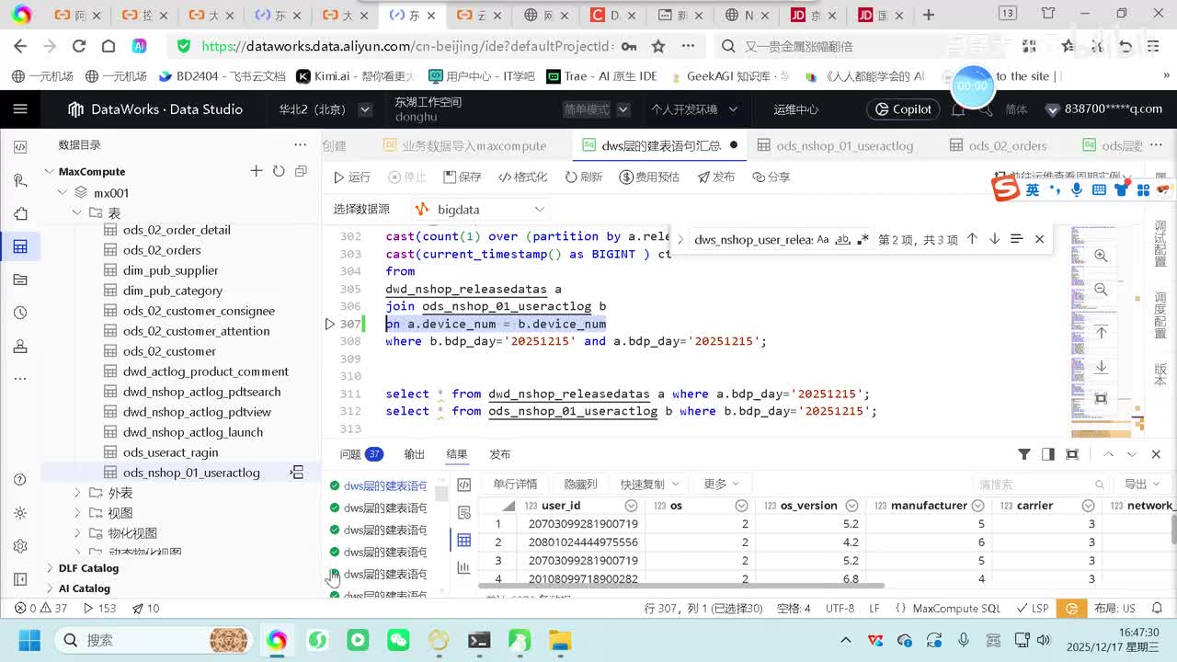This screenshot has height=662, width=1177.
Task: Collapse all catalog tree nodes icon
Action: click(301, 171)
